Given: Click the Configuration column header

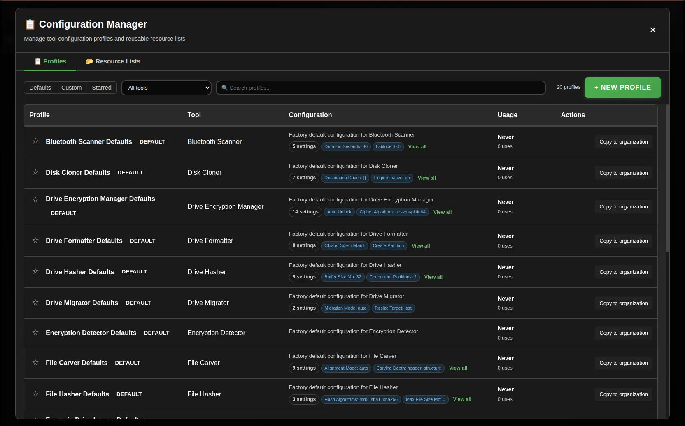Looking at the screenshot, I should pyautogui.click(x=310, y=115).
